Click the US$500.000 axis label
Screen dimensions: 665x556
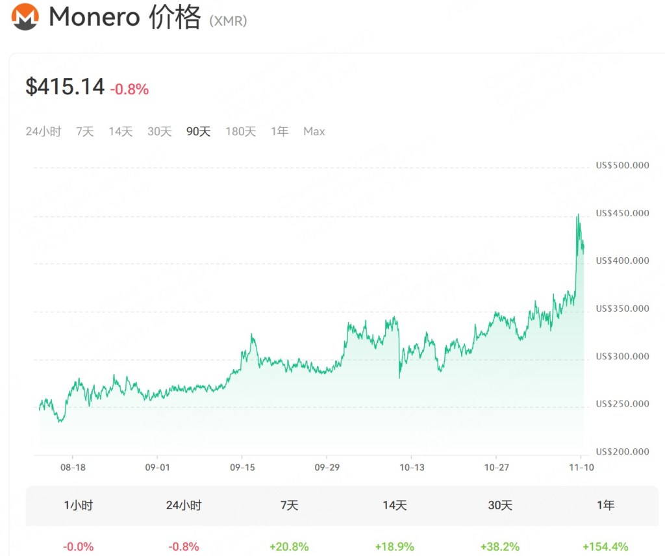click(621, 165)
